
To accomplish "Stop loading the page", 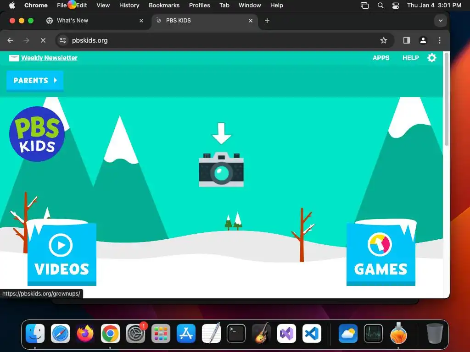I will pos(43,40).
